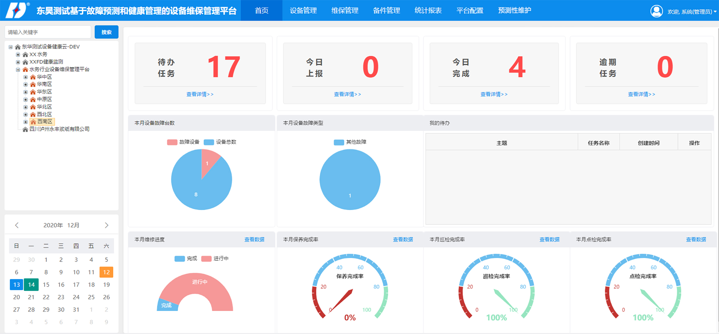Click orange house icon of 华南区

(33, 84)
